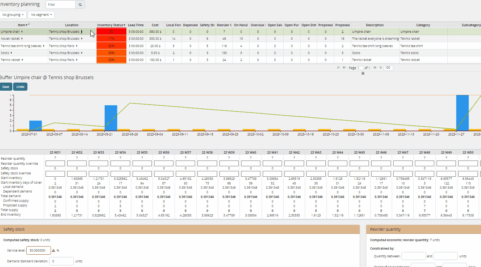Sort by Subcategory column header

(x=471, y=25)
